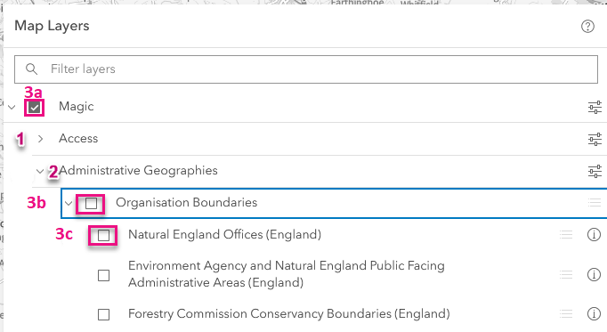Collapse Organisation Boundaries chevron
Screen dimensions: 607x332
[69, 203]
